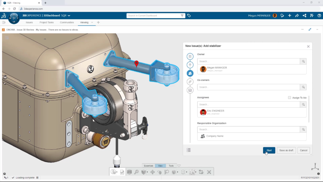Image resolution: width=323 pixels, height=182 pixels.
Task: Click the tag icon beside the search bar
Action: [189, 15]
